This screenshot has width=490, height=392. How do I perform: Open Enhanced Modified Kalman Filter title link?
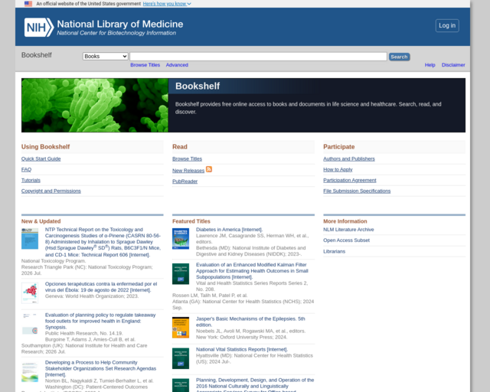tap(252, 271)
